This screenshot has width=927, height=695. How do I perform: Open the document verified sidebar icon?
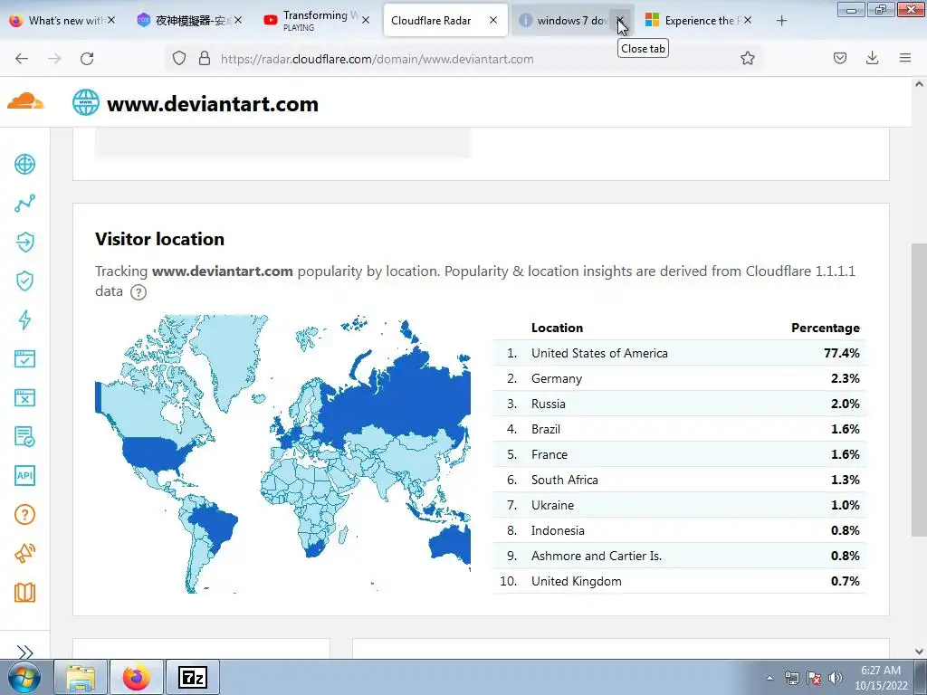pos(24,437)
